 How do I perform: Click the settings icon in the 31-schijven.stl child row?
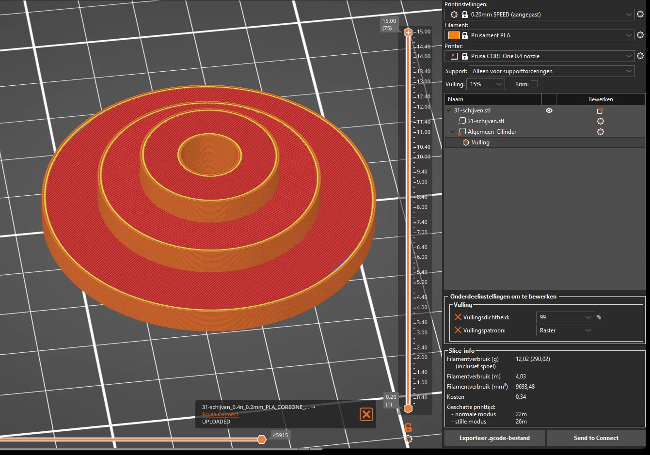coord(601,121)
